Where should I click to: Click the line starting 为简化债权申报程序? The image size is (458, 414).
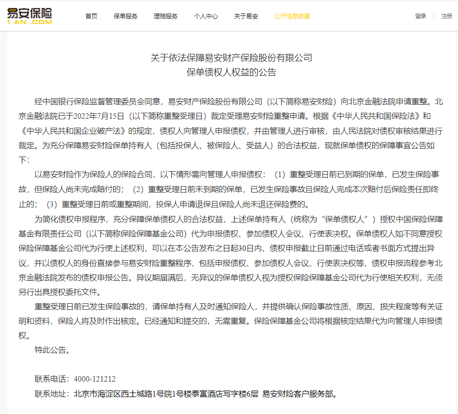click(x=239, y=219)
